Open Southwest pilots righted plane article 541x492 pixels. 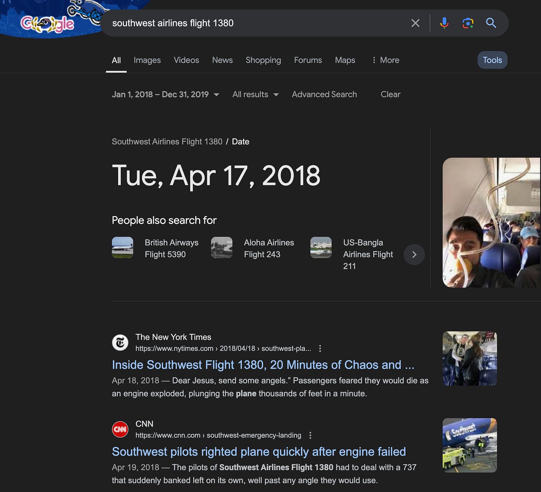tap(259, 452)
